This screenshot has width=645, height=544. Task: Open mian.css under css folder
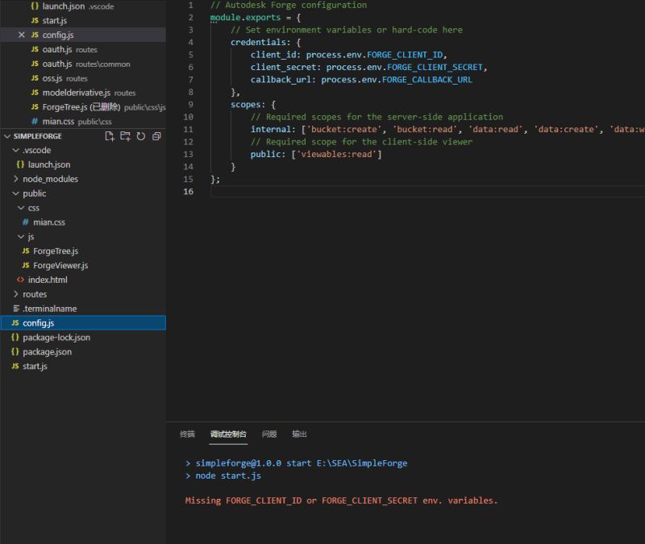click(x=83, y=222)
